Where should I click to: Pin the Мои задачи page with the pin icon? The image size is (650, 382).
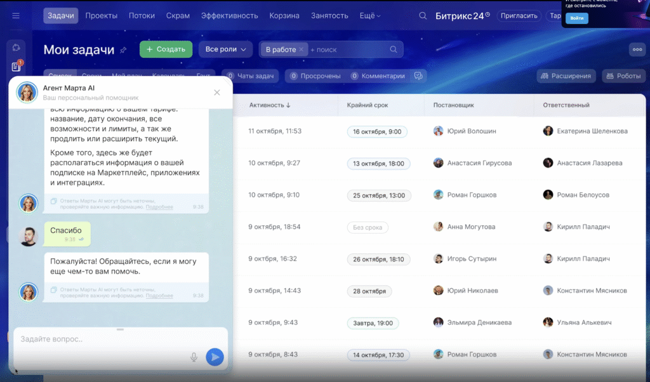[123, 50]
